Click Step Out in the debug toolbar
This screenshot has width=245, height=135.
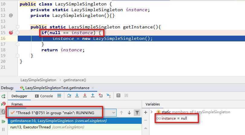pos(93,95)
